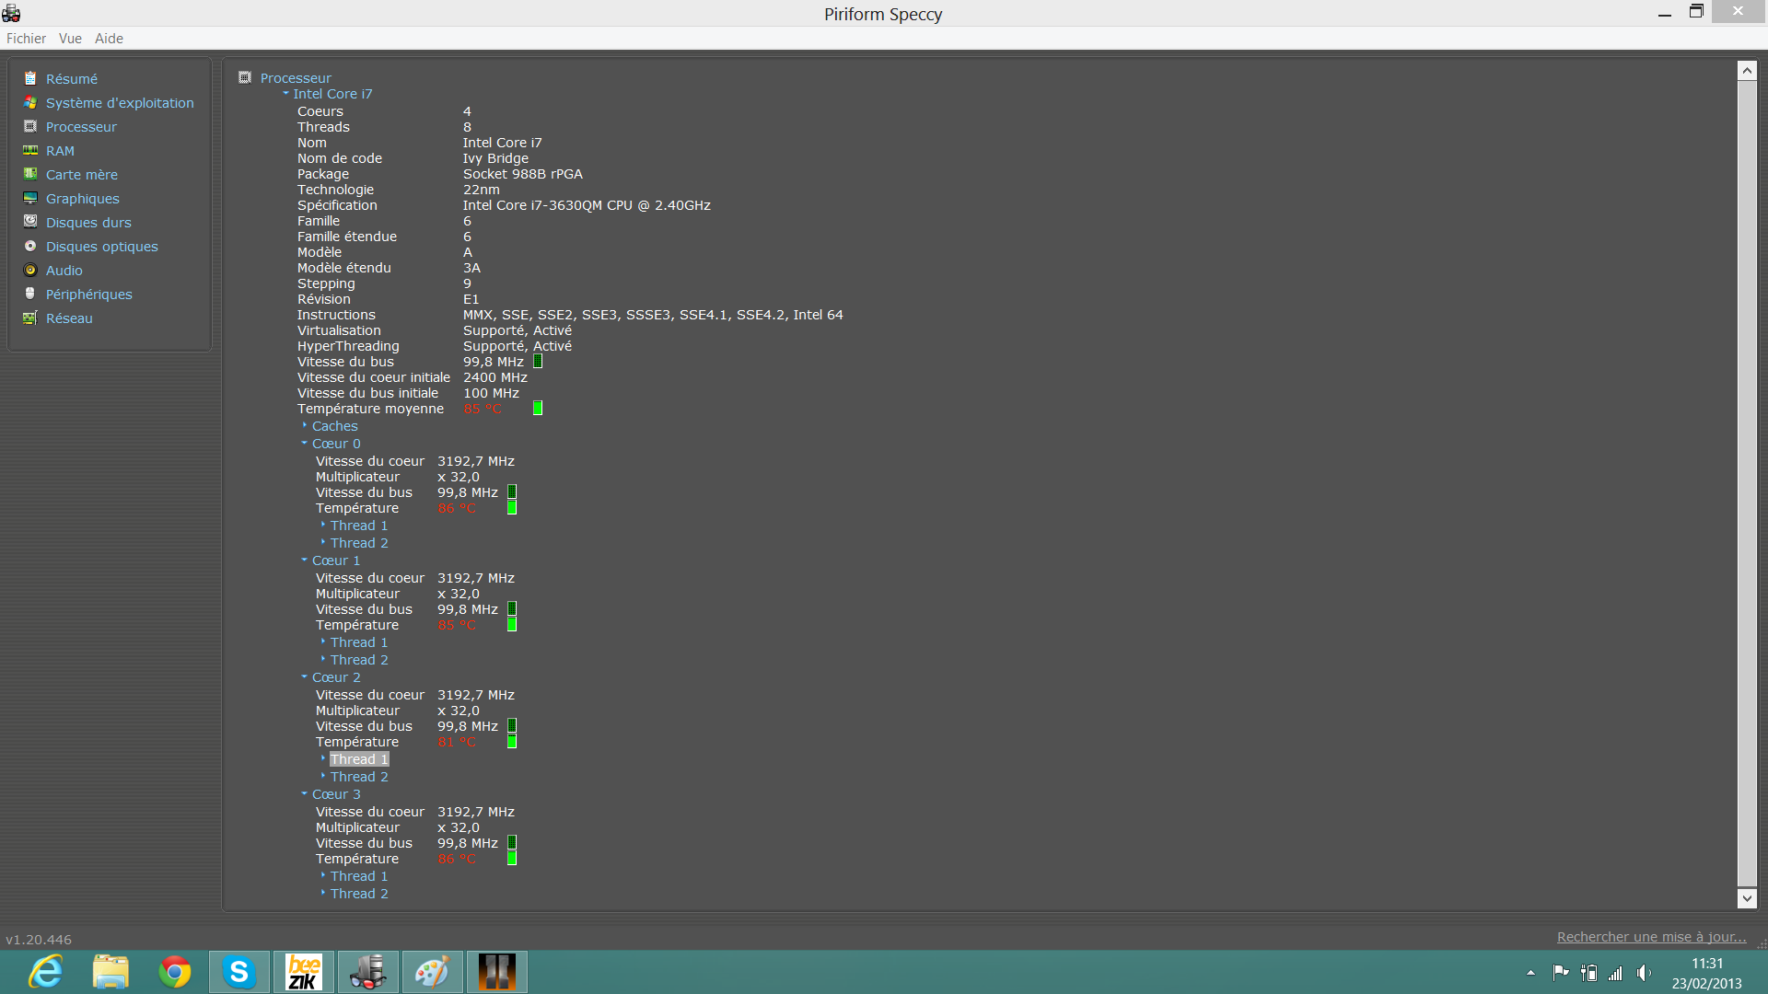Collapse the Cœur 3 node

coord(304,793)
